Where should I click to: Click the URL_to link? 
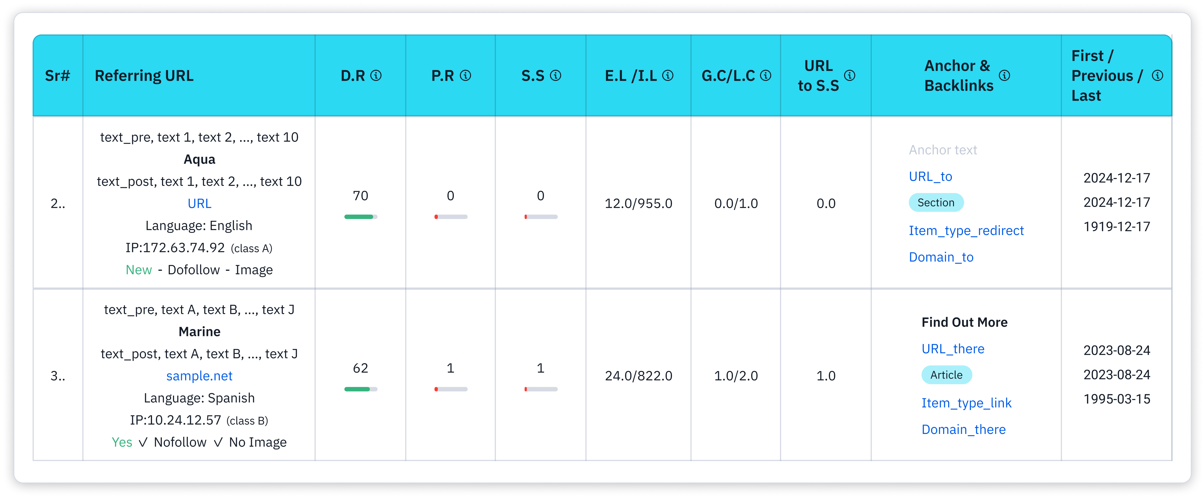click(930, 177)
